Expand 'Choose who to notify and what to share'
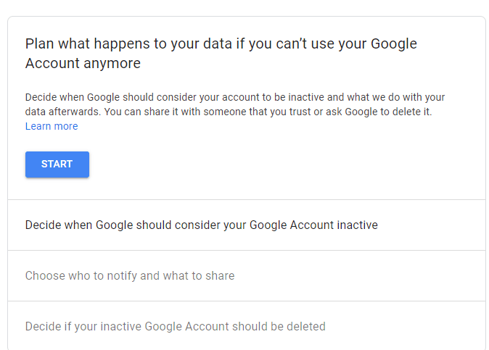 247,275
